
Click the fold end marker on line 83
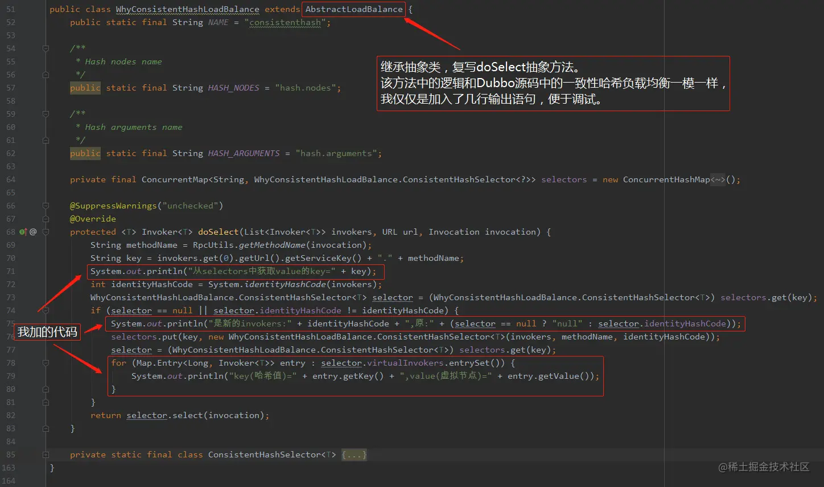(46, 428)
